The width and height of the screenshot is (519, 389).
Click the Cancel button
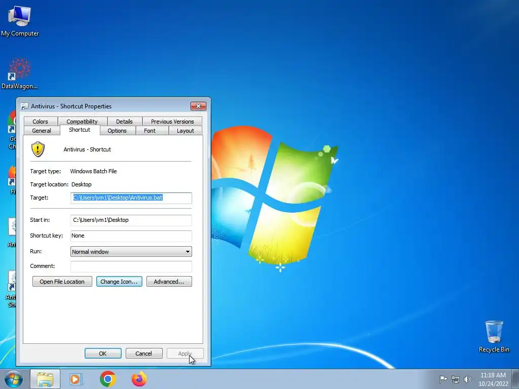(x=144, y=353)
